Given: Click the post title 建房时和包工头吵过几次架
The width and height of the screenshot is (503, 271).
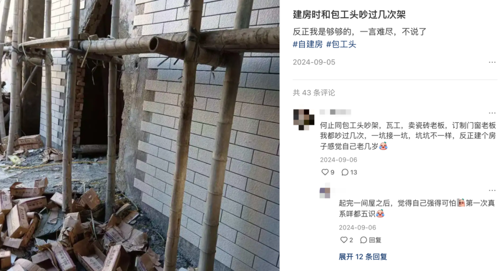Looking at the screenshot, I should (349, 15).
